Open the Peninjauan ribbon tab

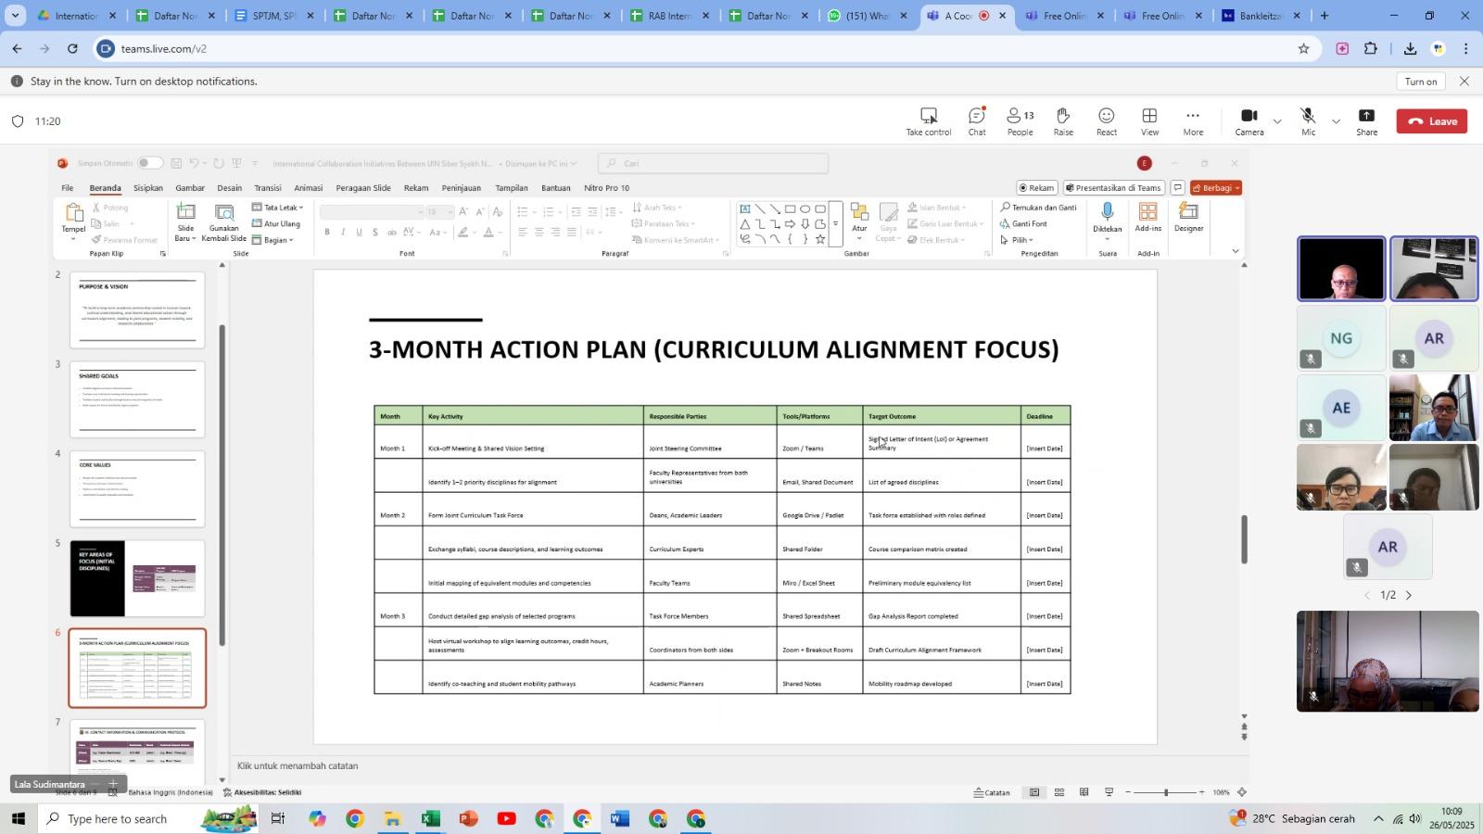(x=461, y=188)
